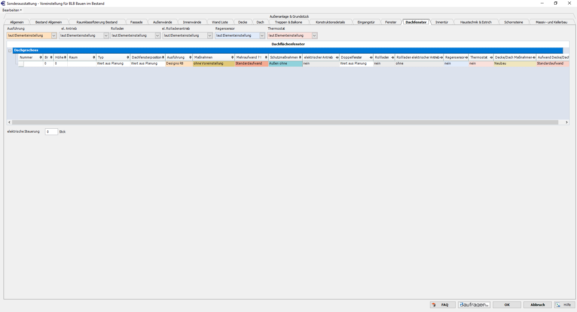This screenshot has height=312, width=577.
Task: Select the row selector box of first row
Action: pos(21,64)
